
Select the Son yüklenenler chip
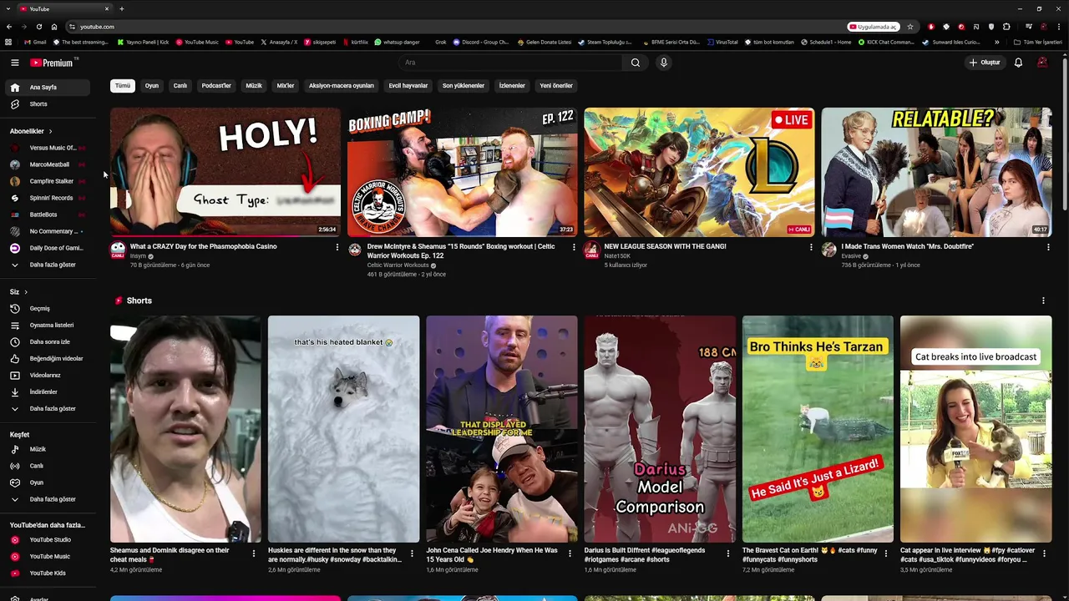464,85
